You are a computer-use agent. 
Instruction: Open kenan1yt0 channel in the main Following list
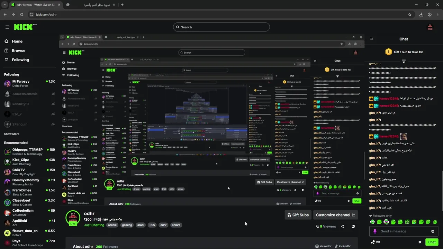coord(29,104)
